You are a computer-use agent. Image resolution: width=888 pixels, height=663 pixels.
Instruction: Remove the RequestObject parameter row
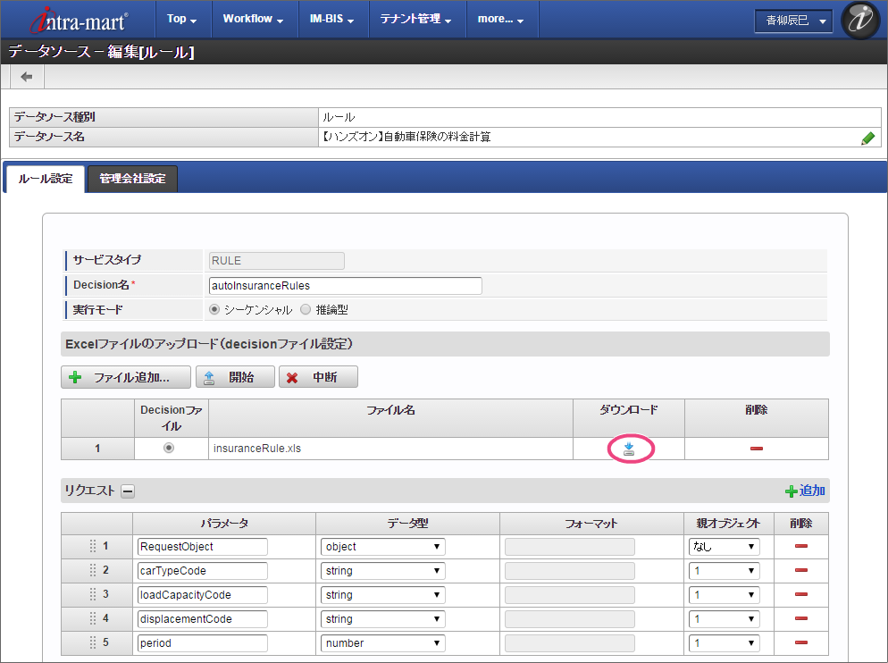800,547
